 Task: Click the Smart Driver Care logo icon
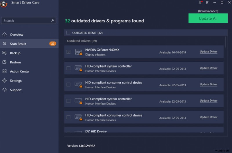tap(4, 4)
